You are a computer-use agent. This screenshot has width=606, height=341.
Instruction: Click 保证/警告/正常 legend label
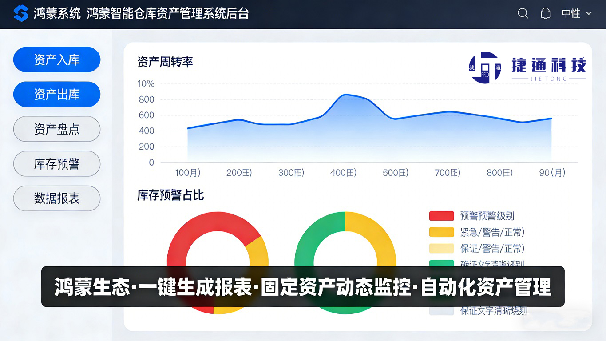(492, 248)
